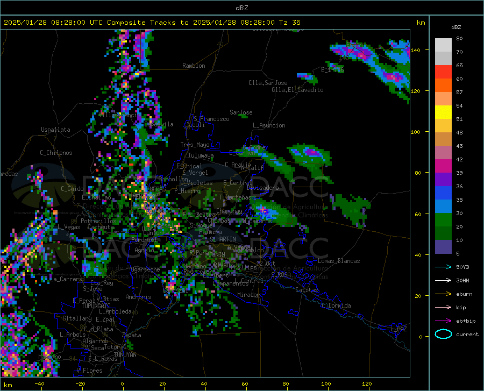Click the Ramblon label near the top
This screenshot has height=391, width=484.
coord(194,66)
